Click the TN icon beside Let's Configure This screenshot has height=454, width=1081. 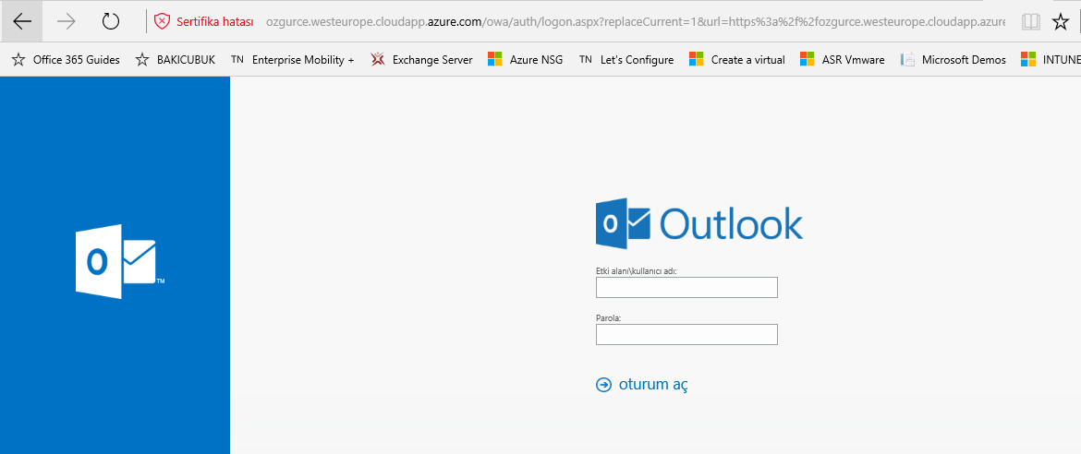coord(586,60)
